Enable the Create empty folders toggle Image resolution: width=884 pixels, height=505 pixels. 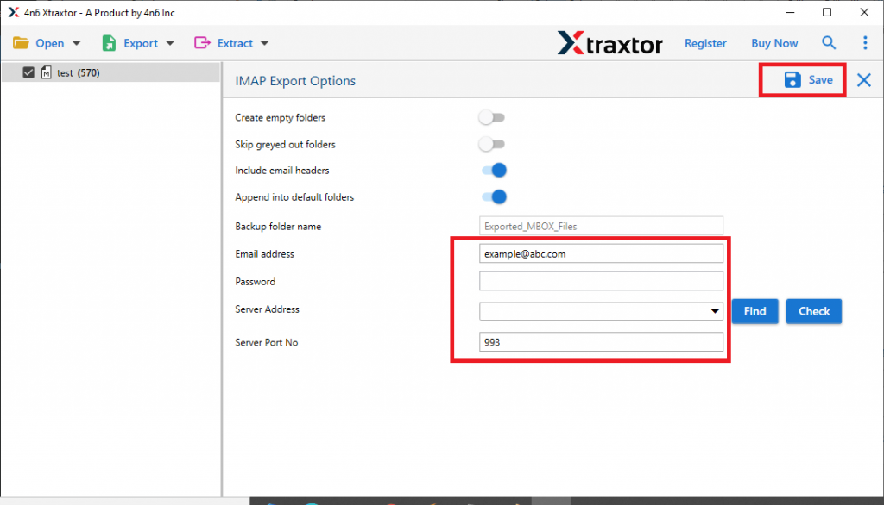492,117
